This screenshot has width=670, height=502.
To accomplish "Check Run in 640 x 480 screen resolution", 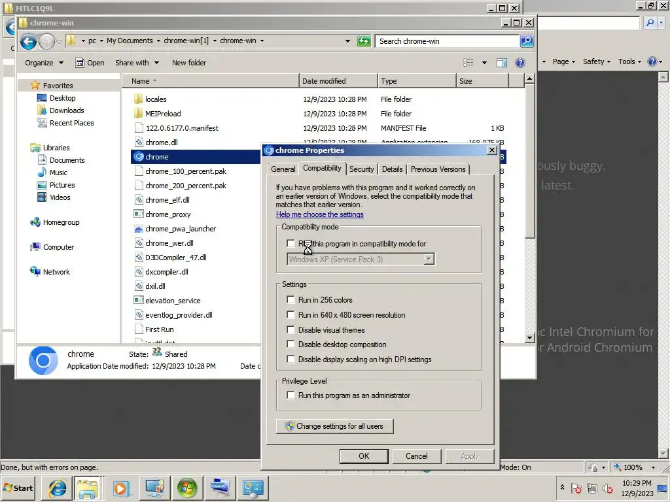I will [x=291, y=314].
